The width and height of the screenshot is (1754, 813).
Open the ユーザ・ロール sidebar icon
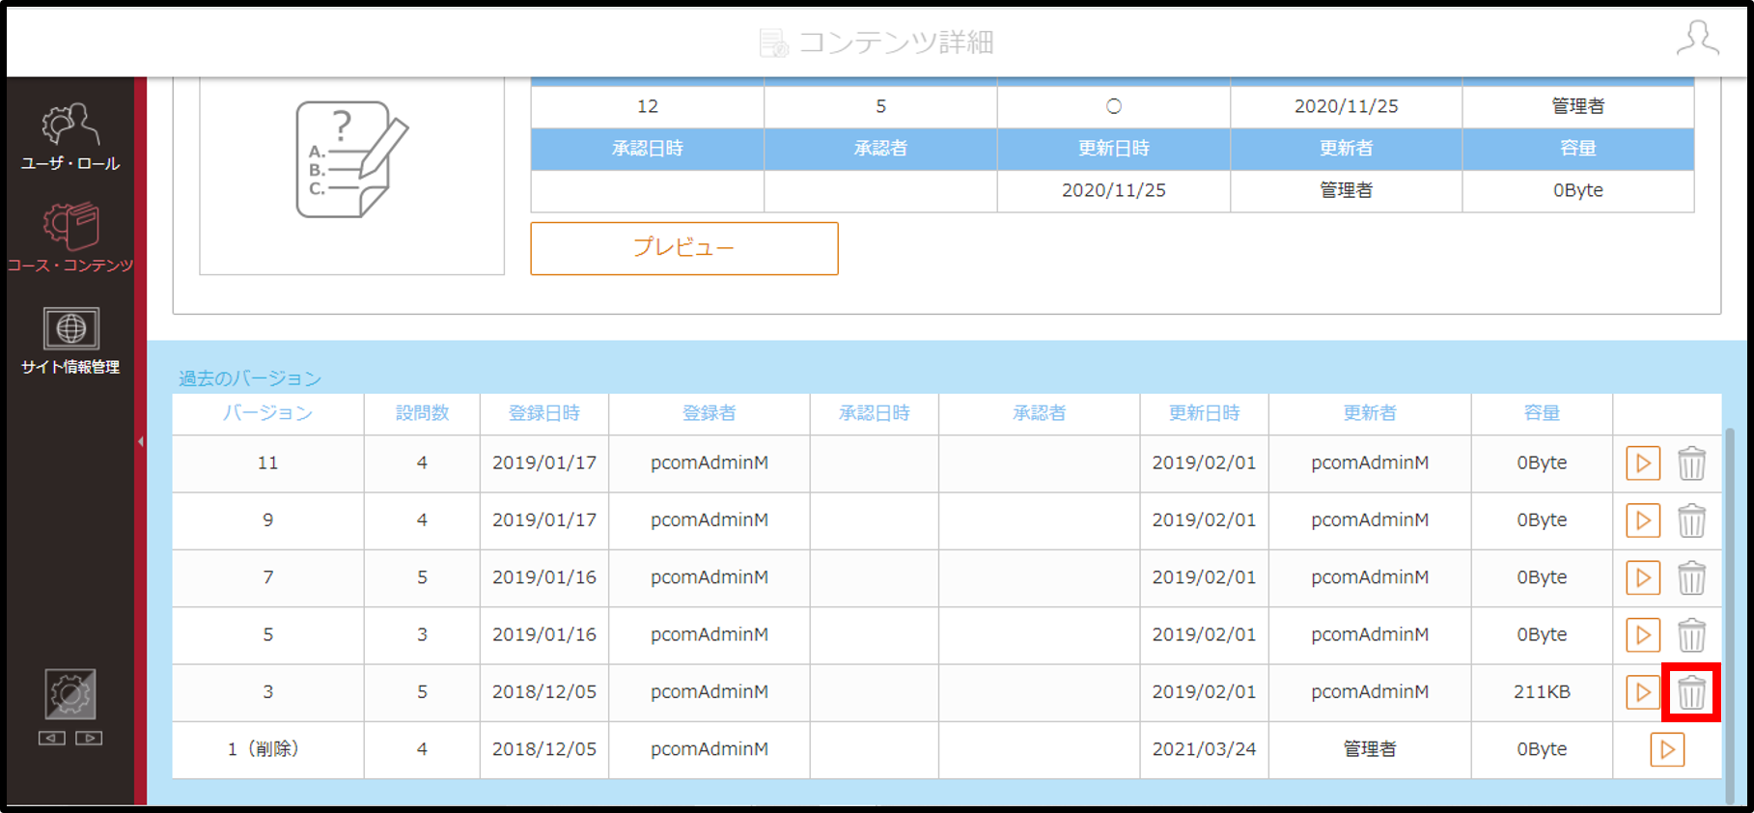coord(70,137)
